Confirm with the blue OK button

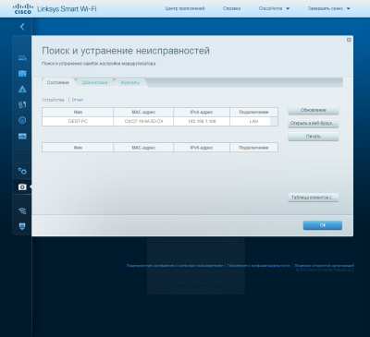[x=323, y=225]
